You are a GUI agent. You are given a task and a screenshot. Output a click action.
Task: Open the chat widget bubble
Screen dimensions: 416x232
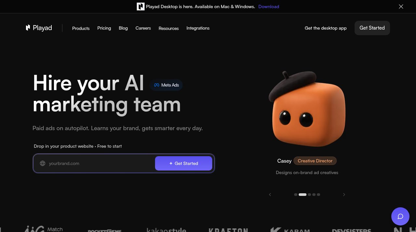click(x=400, y=216)
